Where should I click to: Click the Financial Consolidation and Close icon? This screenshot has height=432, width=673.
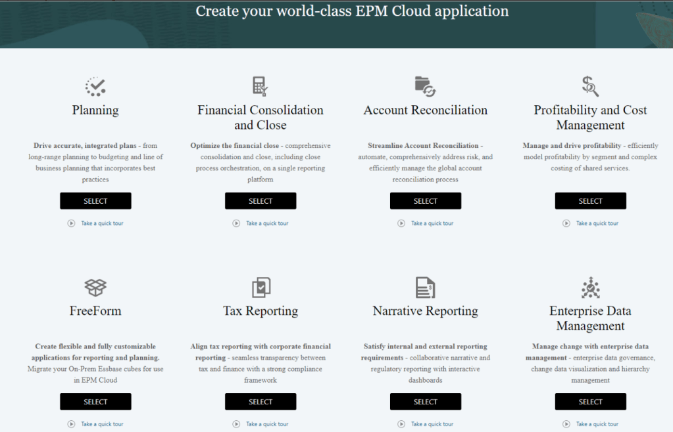tap(261, 86)
